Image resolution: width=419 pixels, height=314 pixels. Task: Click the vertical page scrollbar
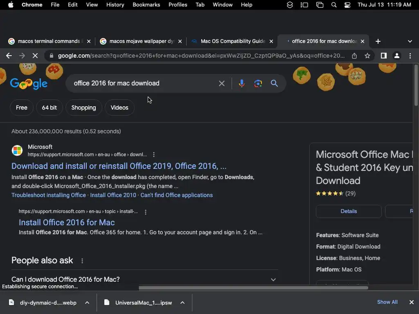coord(416,85)
